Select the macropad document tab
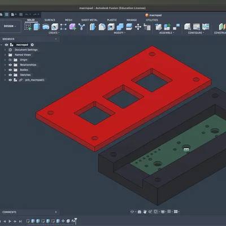The image size is (226, 226). coord(154,15)
